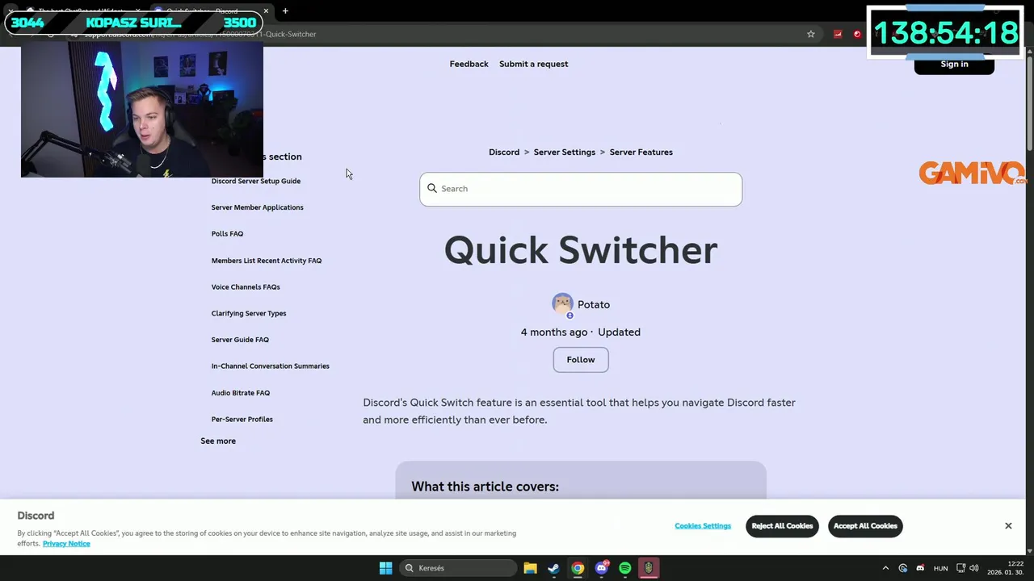Switch the HUN keyboard language indicator
The width and height of the screenshot is (1034, 581).
(x=940, y=568)
